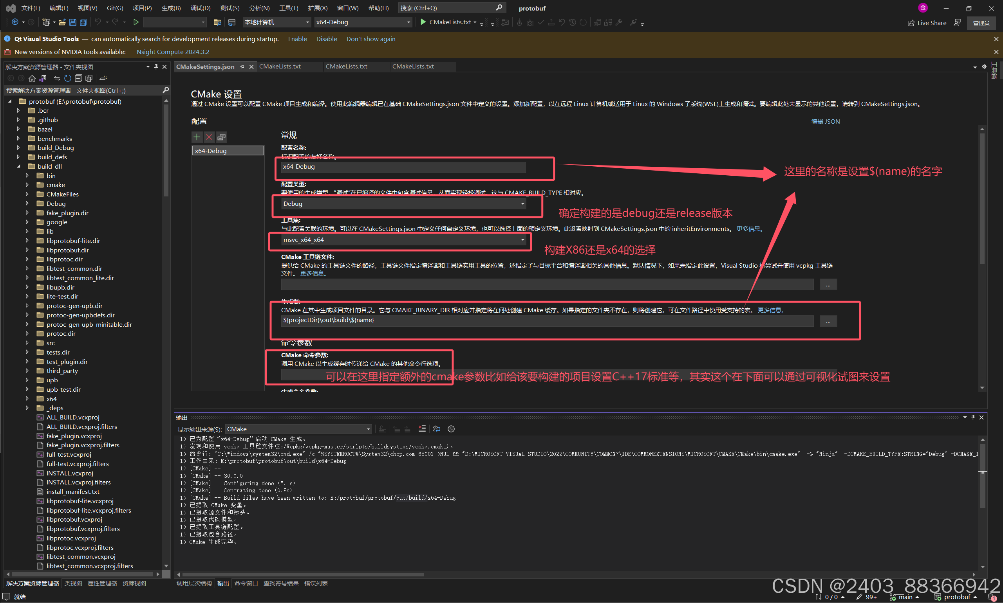Remove selected configuration using red X icon
Viewport: 1003px width, 603px height.
pyautogui.click(x=209, y=137)
